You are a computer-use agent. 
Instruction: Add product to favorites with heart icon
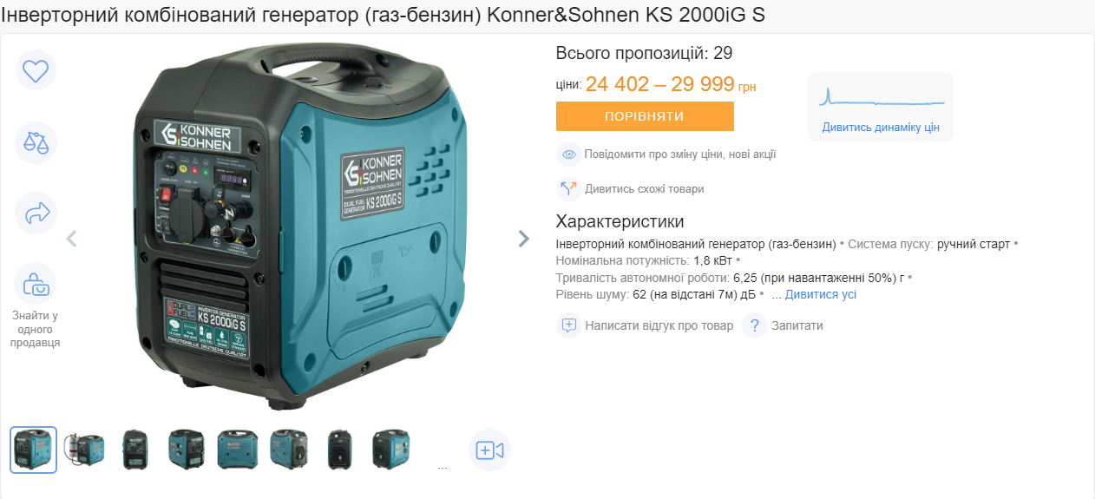click(36, 70)
